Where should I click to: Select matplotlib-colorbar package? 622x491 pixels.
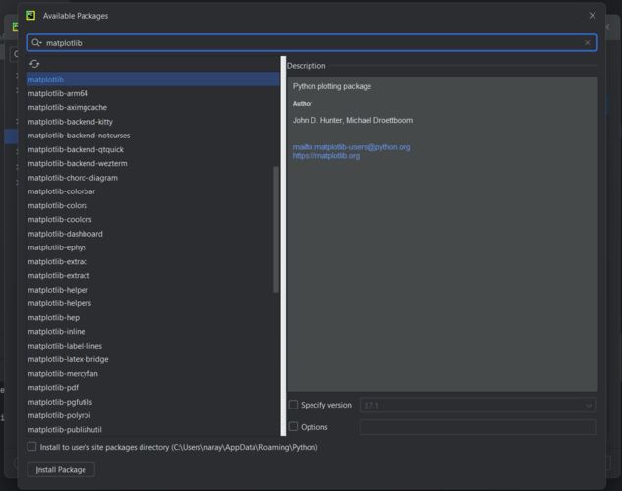(x=152, y=191)
